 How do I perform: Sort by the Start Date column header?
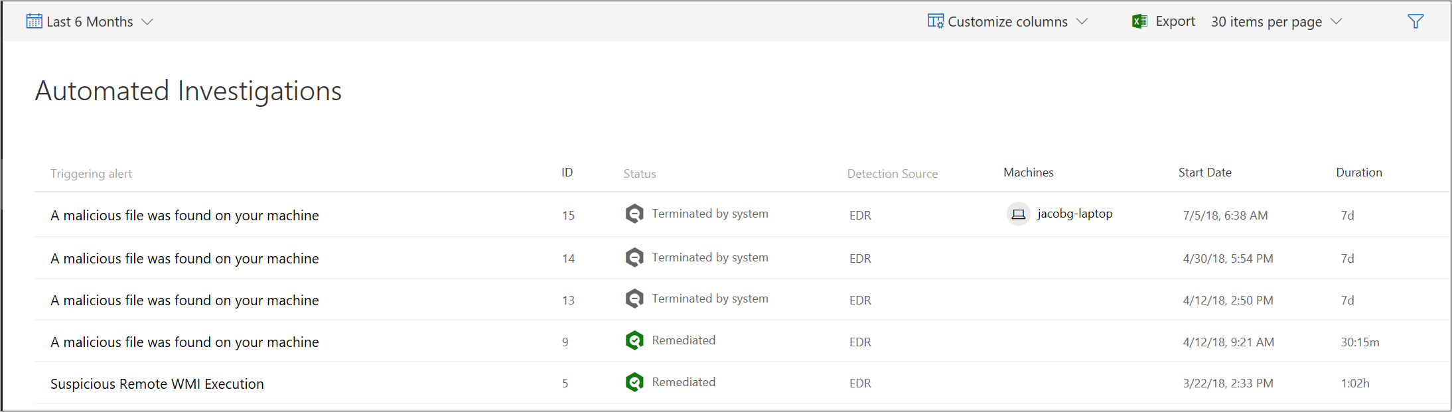(x=1204, y=172)
